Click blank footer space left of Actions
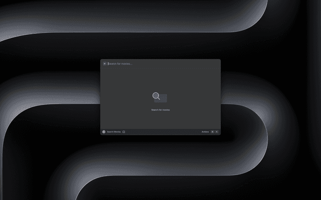This screenshot has height=200, width=321. click(166, 132)
